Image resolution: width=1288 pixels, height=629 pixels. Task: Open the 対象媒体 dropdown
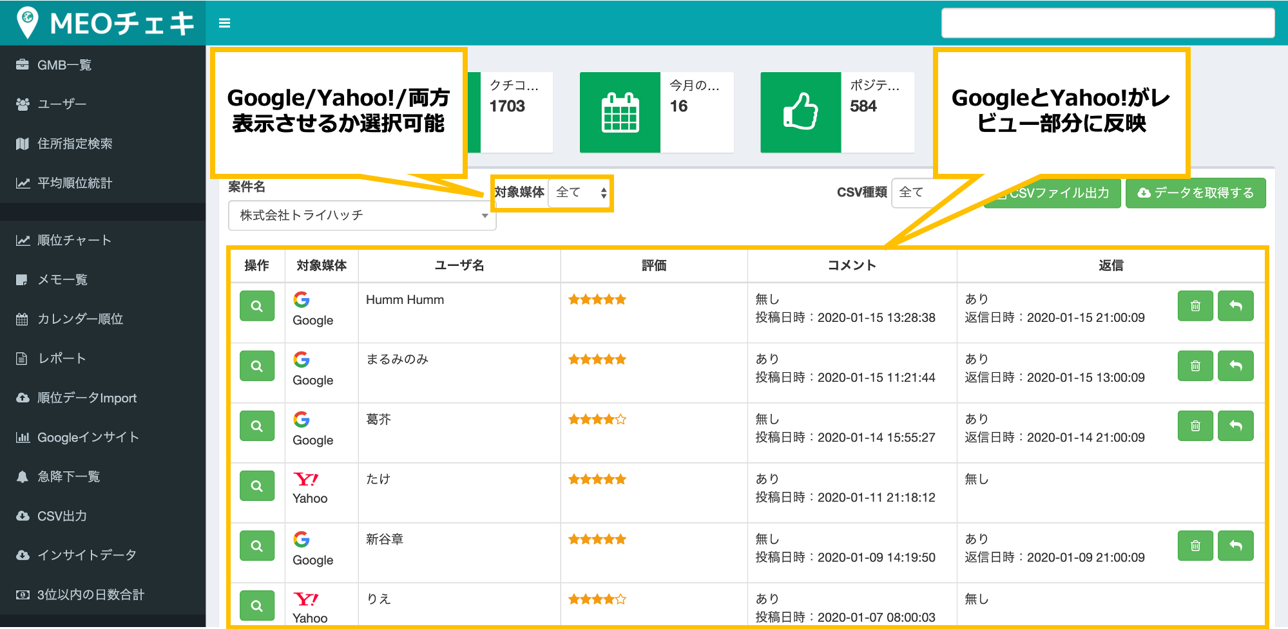(580, 192)
